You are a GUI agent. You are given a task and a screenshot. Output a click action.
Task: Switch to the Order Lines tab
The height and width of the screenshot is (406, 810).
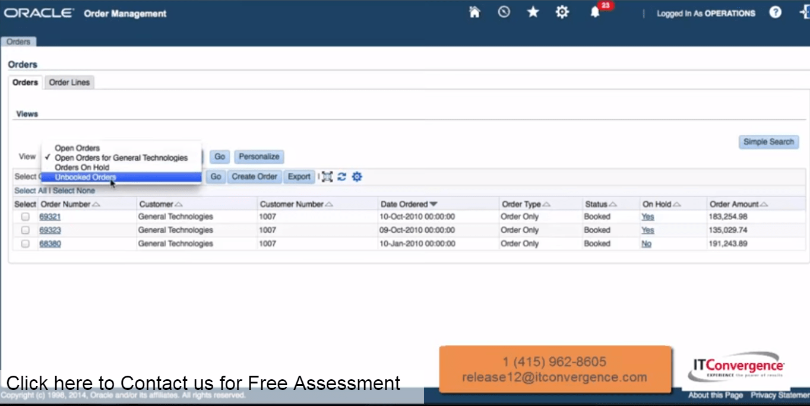pyautogui.click(x=69, y=83)
